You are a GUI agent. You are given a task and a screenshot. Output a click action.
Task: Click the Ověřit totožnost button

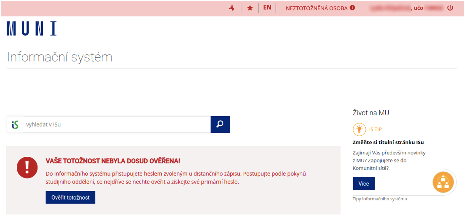point(70,198)
